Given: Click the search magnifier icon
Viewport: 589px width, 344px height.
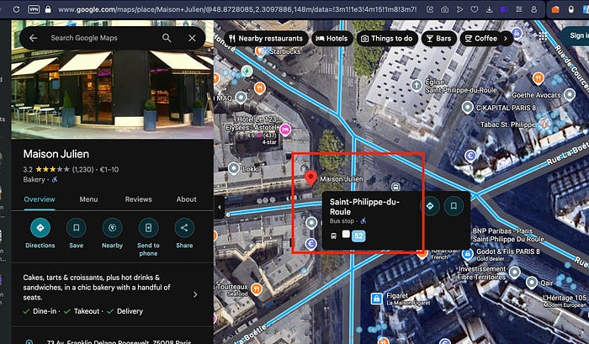Looking at the screenshot, I should (x=167, y=38).
